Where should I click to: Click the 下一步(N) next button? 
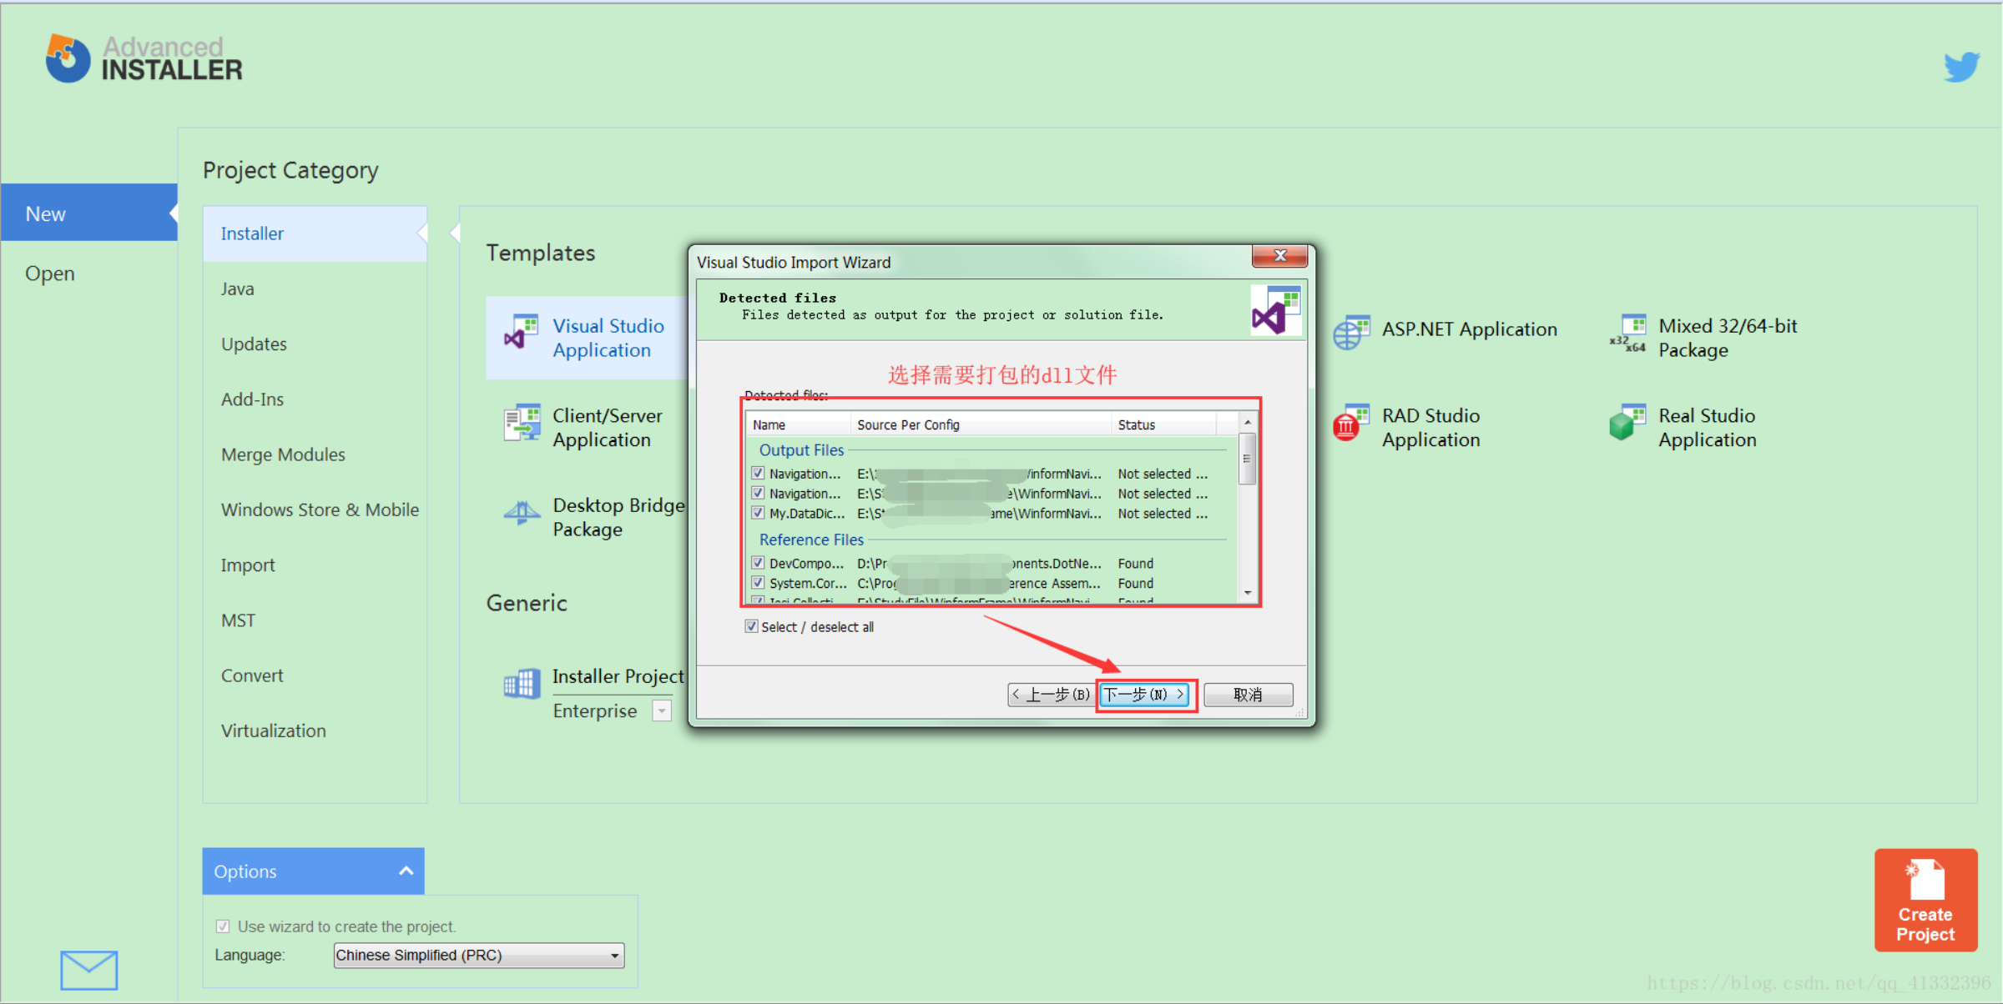[1144, 694]
